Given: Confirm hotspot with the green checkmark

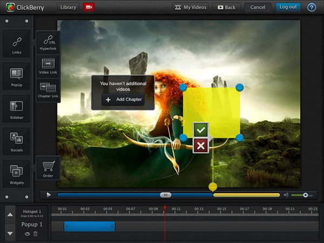Looking at the screenshot, I should [201, 130].
